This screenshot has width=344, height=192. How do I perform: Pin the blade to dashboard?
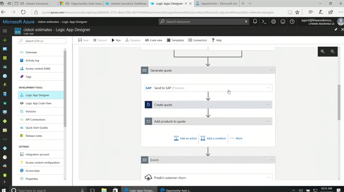(x=336, y=29)
